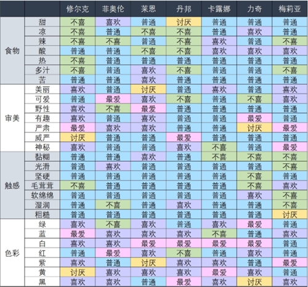308x287 pixels.
Task: Select 力奇's 喜欢 cell in 凉 row
Action: click(254, 31)
